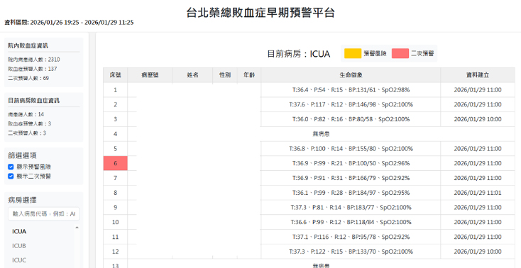
Task: Click the 院內敗血症資訊 panel heading
Action: [28, 46]
